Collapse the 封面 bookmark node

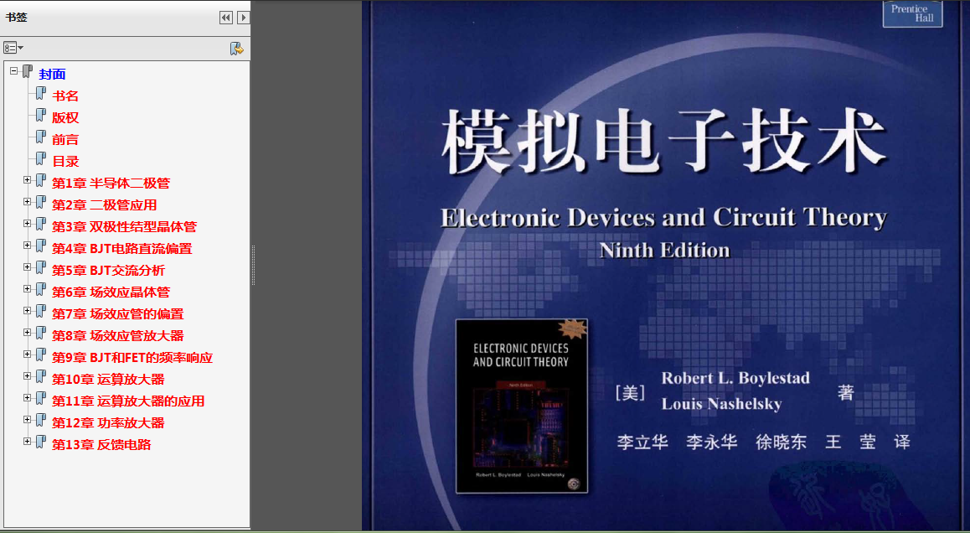(x=13, y=71)
